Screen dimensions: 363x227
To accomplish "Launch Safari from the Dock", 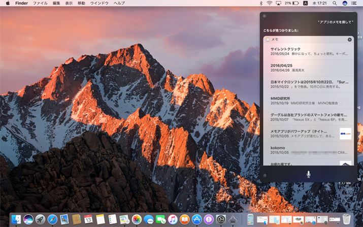I will [52, 219].
